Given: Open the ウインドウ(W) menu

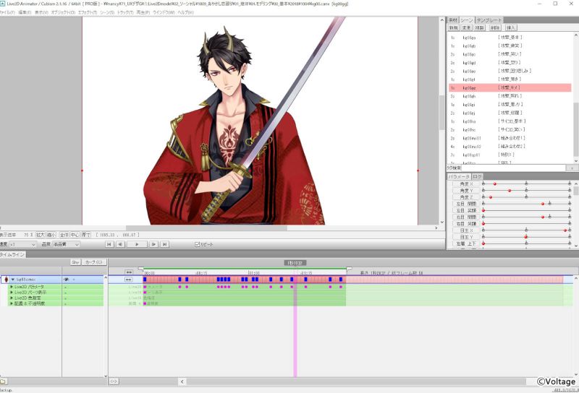Looking at the screenshot, I should point(164,12).
